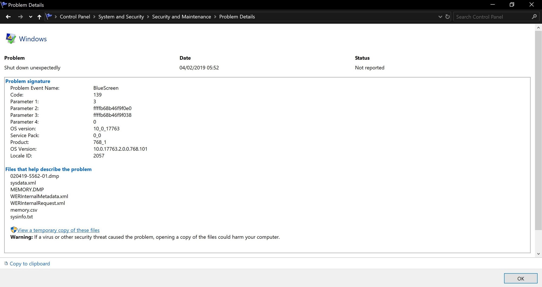Screen dimensions: 542x287
Task: Select Problem Details breadcrumb
Action: click(237, 17)
